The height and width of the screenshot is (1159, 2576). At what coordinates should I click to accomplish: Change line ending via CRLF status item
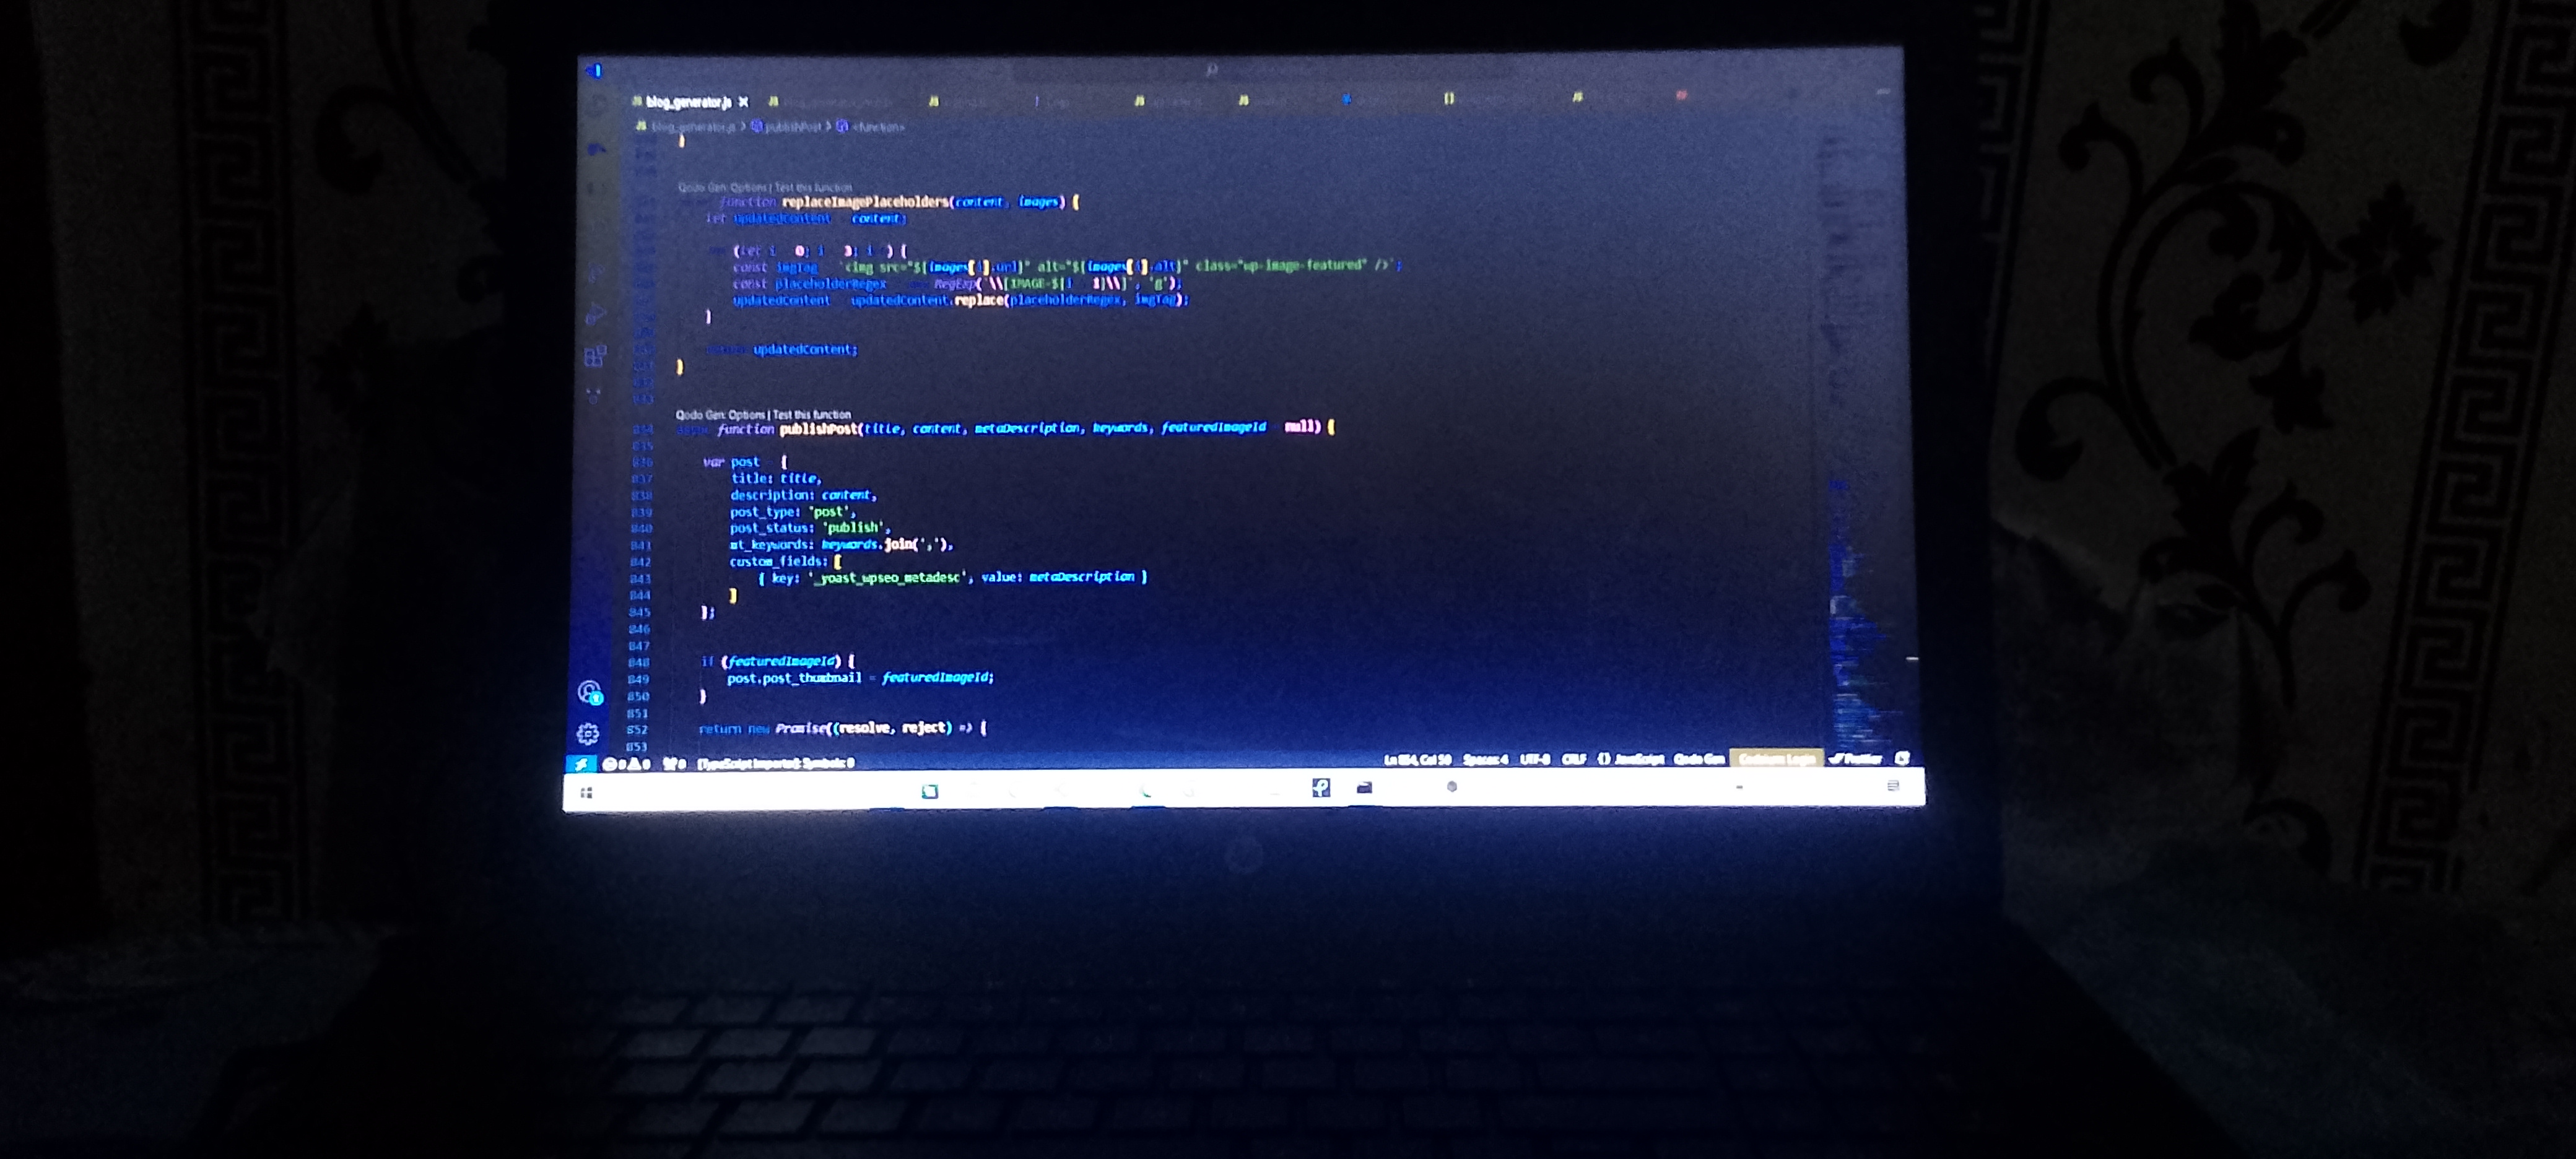[x=1574, y=759]
